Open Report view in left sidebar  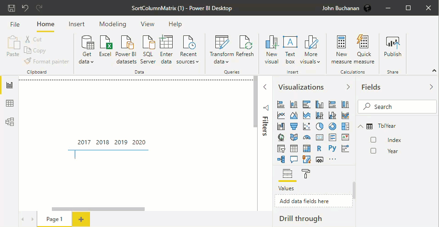pyautogui.click(x=10, y=85)
